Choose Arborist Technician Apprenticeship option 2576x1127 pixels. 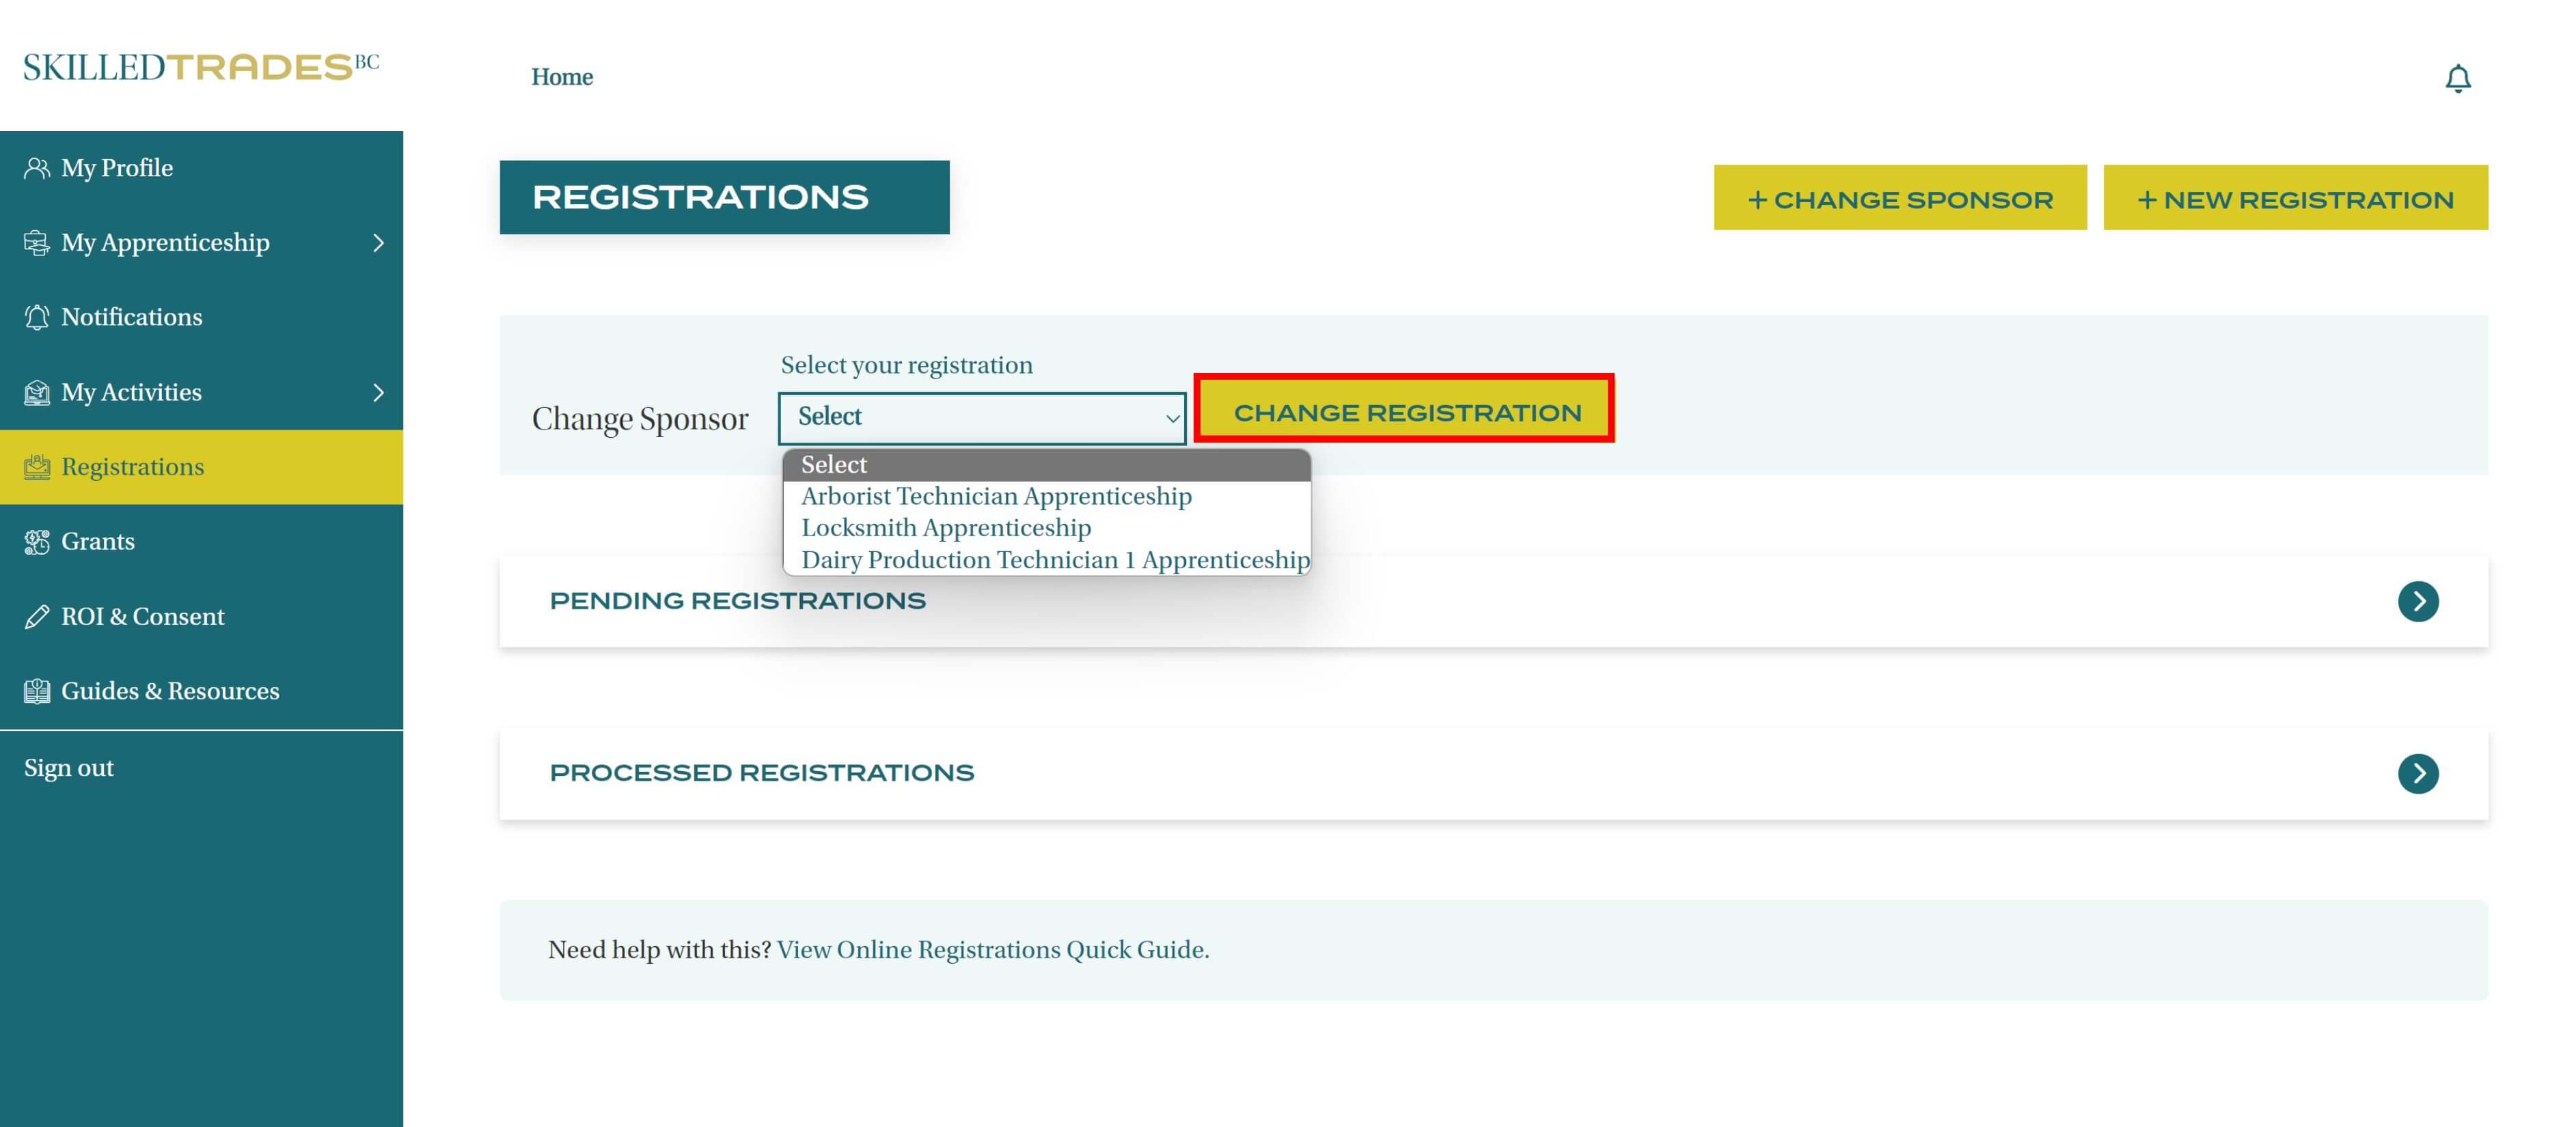996,496
